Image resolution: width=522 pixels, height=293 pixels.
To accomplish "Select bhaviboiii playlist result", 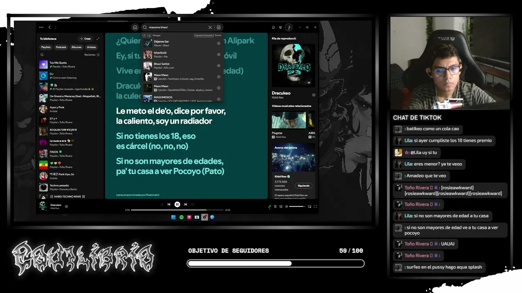I will tap(182, 55).
